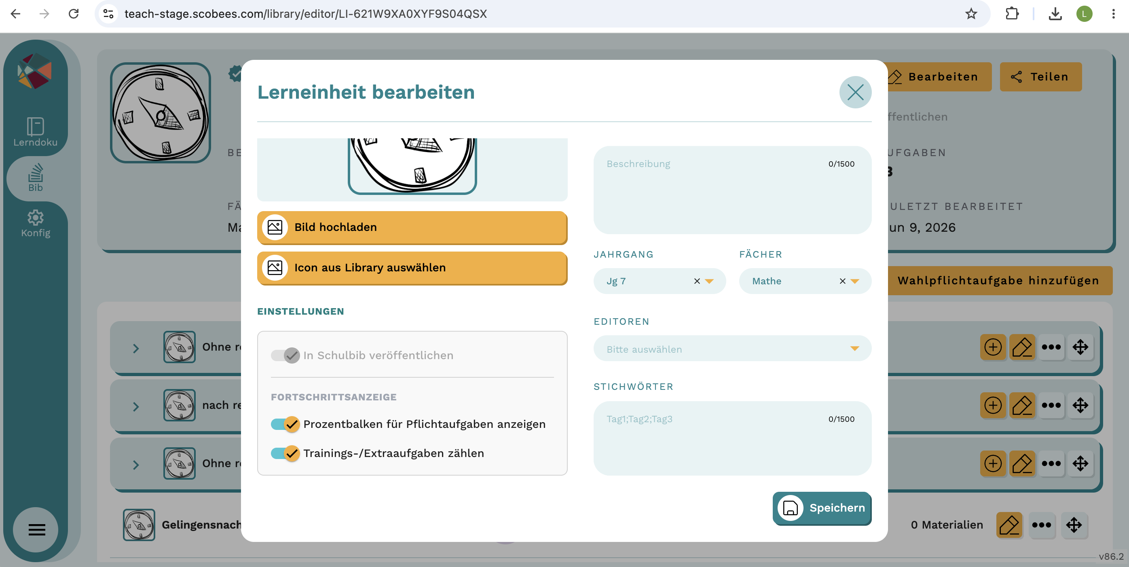The height and width of the screenshot is (567, 1129).
Task: Open the Chrome three-dot menu
Action: [1113, 14]
